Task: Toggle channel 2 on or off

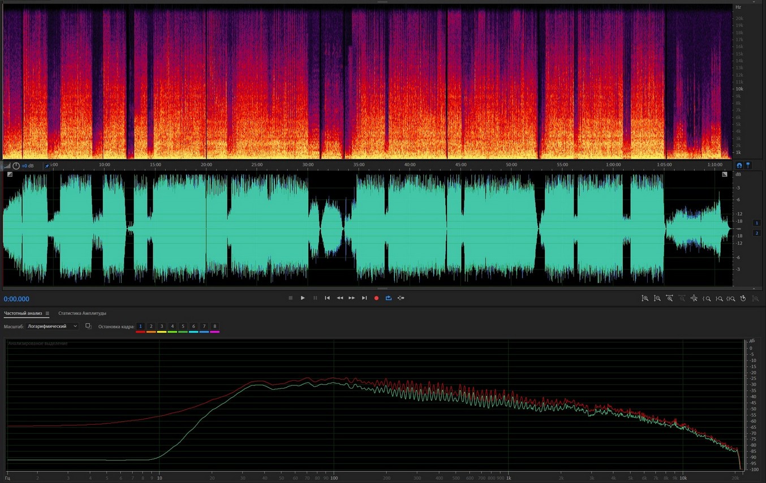Action: [x=757, y=233]
